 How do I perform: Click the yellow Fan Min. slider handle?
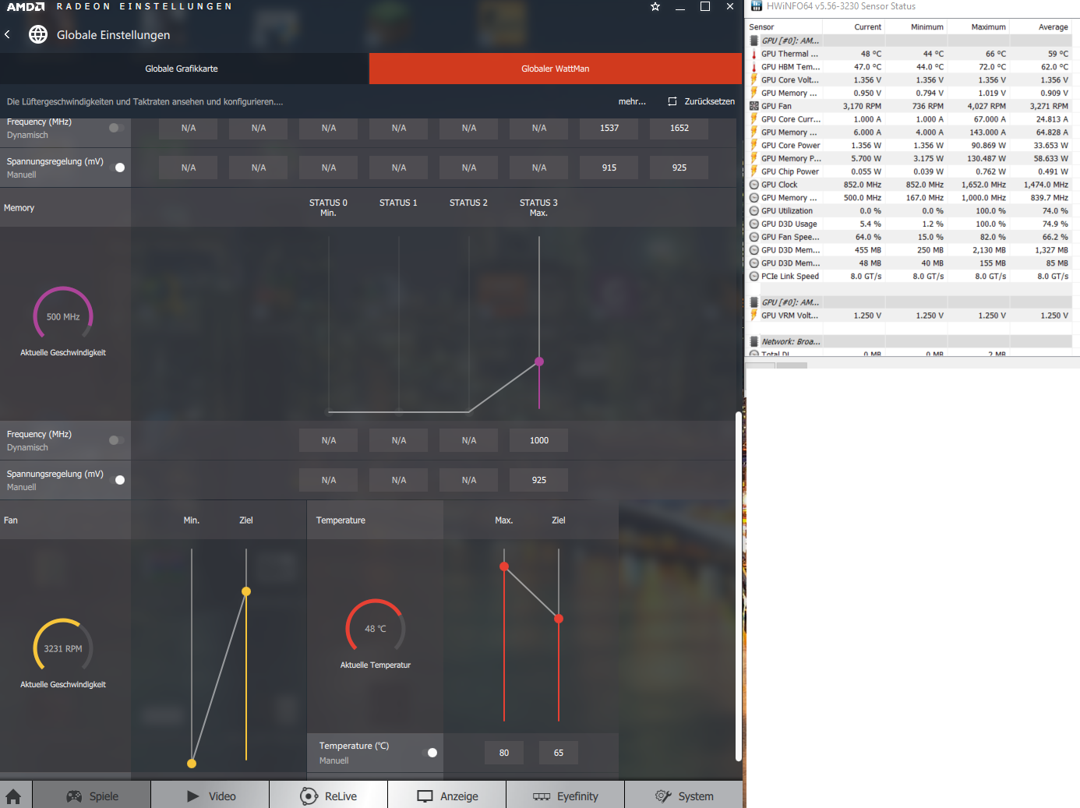[192, 764]
